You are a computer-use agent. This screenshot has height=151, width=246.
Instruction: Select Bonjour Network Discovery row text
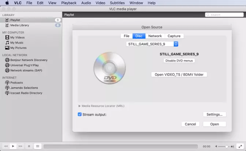pyautogui.click(x=29, y=60)
